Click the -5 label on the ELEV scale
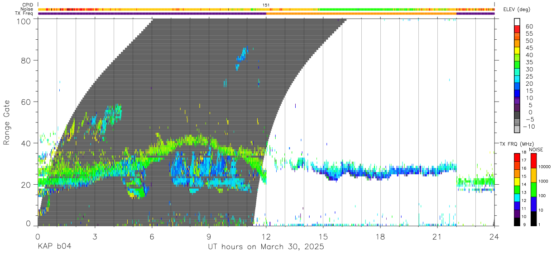The image size is (556, 256). click(x=529, y=119)
